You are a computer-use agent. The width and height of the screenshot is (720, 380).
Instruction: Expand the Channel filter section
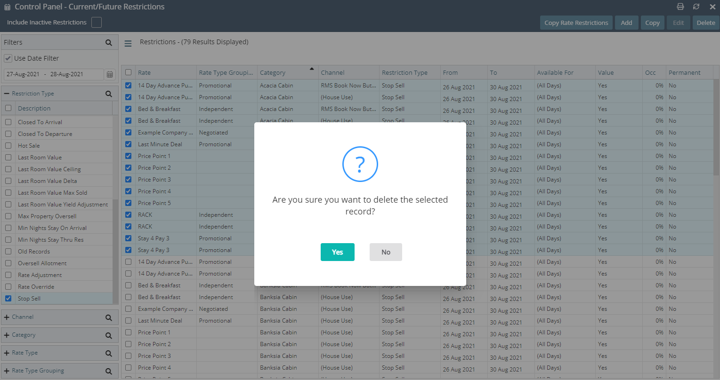(x=7, y=317)
